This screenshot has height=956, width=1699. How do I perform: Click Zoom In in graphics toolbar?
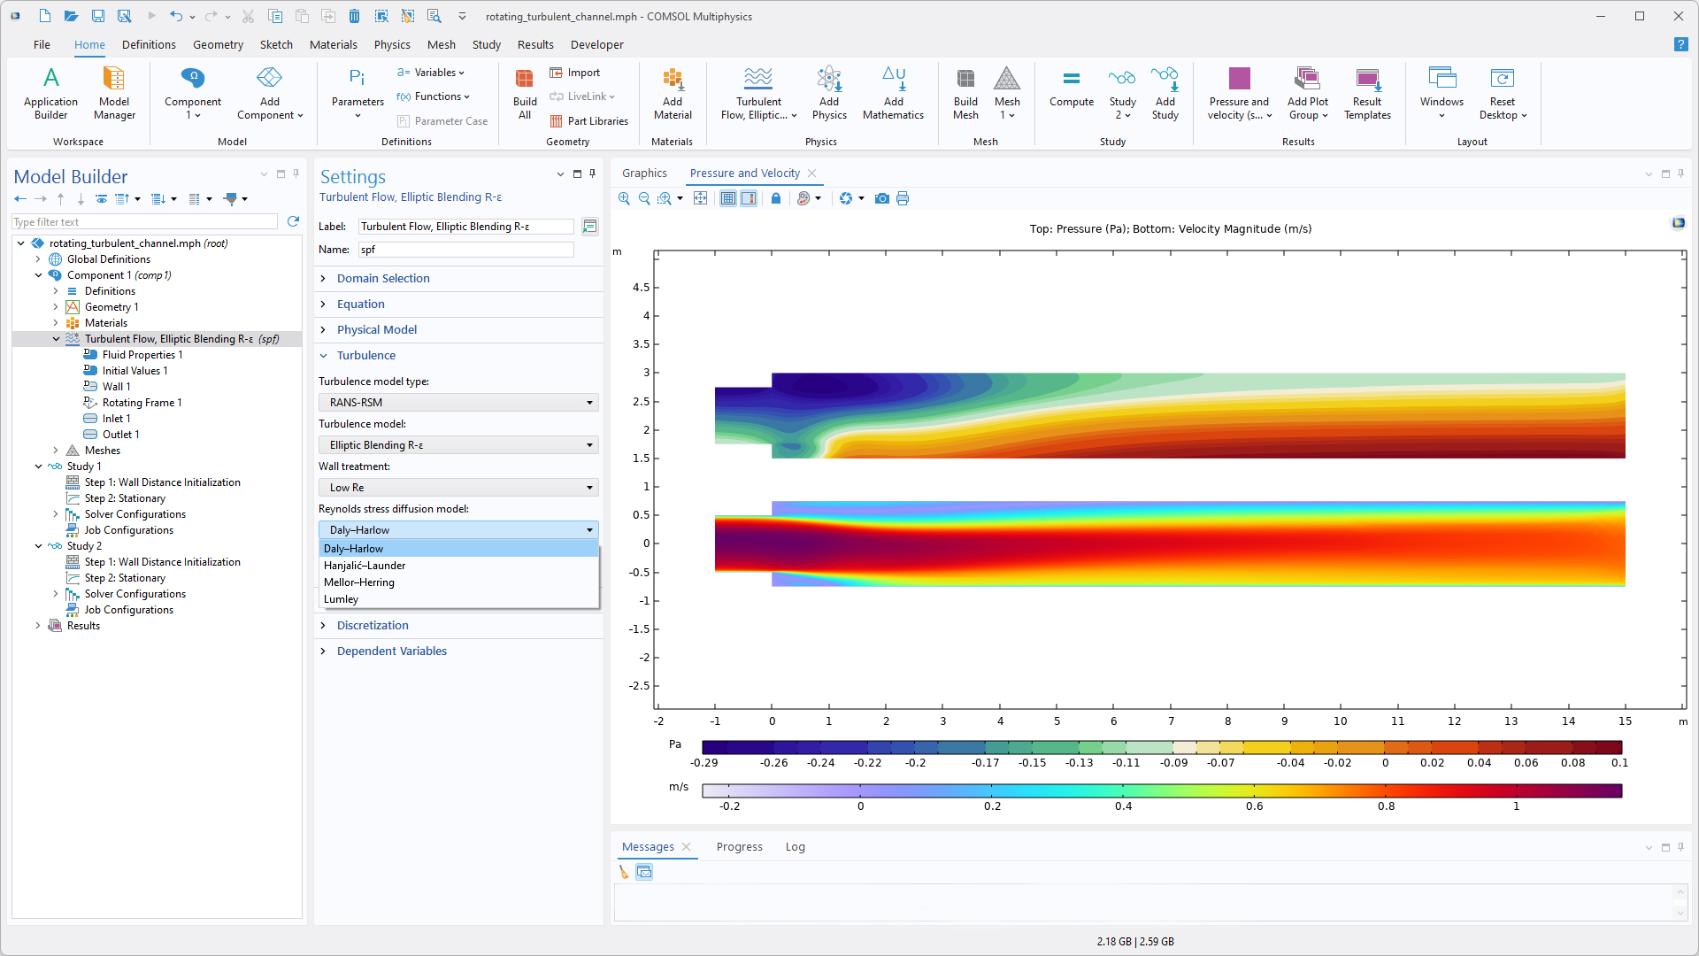[x=625, y=198]
